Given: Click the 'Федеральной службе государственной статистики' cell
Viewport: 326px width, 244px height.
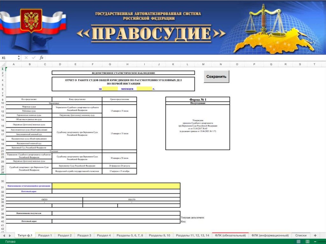Looking at the screenshot, I should (x=77, y=171).
